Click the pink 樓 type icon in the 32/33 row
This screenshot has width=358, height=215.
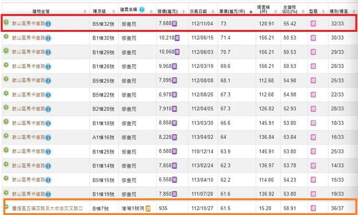[314, 23]
